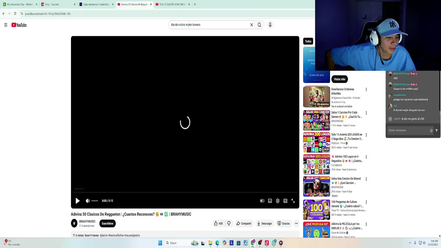Visit the ad site via Visitar sitio
The height and width of the screenshot is (248, 441).
[339, 79]
